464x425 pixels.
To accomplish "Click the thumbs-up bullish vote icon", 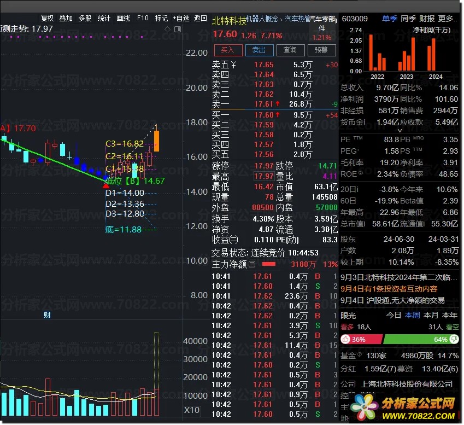I will (x=345, y=339).
